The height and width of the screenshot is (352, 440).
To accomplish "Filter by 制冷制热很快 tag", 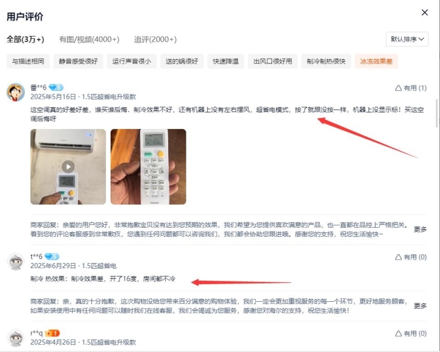I will click(326, 61).
